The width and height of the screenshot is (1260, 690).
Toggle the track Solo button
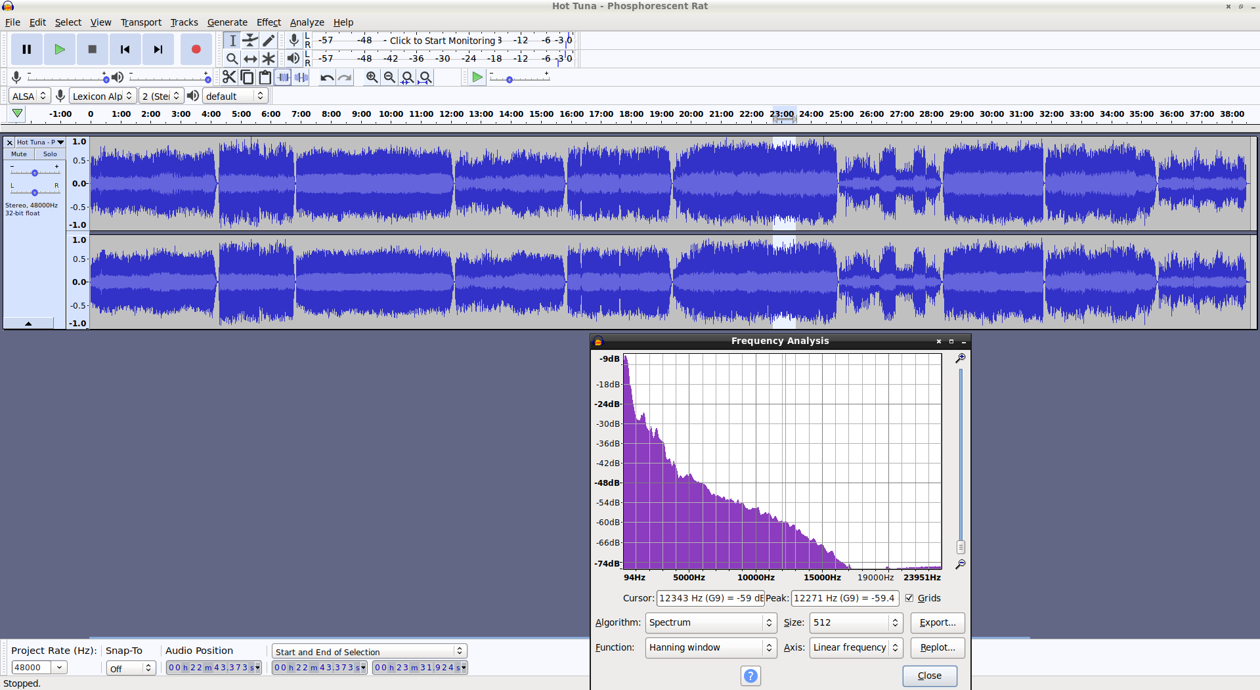tap(50, 154)
